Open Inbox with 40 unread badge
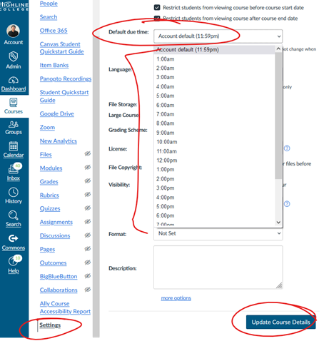 14,169
